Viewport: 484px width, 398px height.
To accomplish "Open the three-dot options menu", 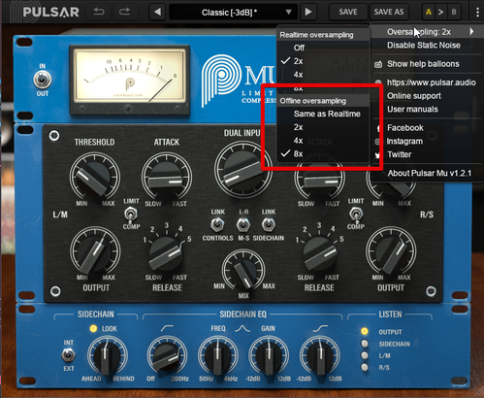I will point(477,13).
